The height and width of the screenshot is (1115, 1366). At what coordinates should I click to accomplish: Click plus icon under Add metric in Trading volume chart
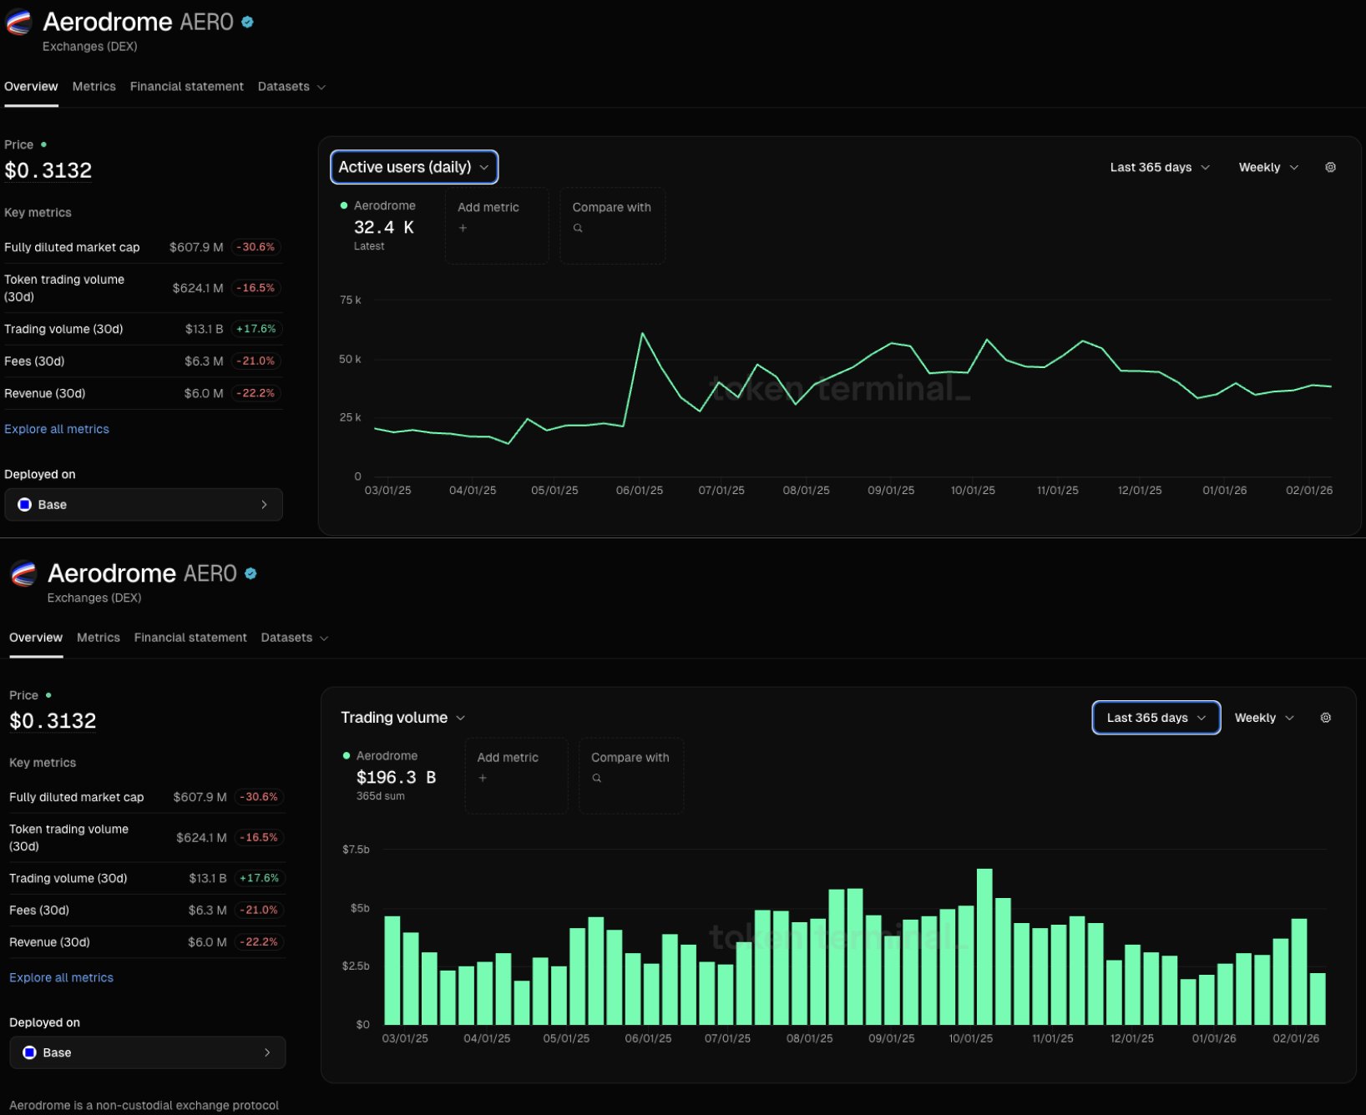pyautogui.click(x=483, y=778)
